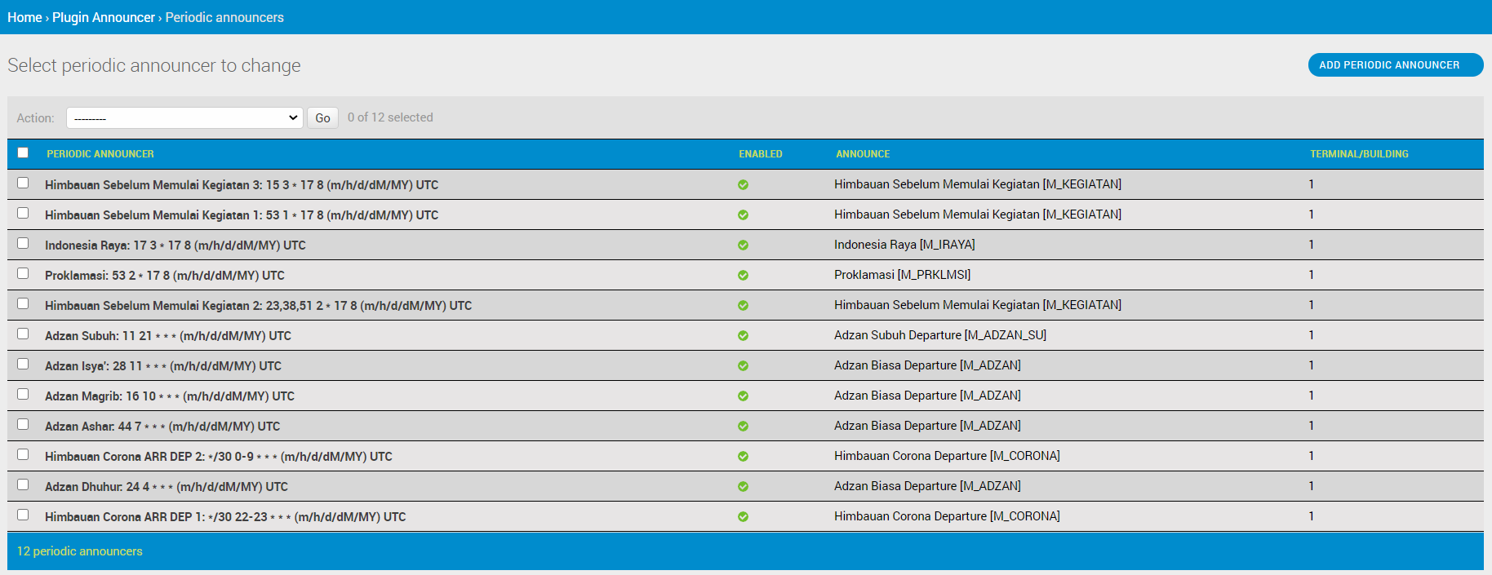Tick the select-all checkbox in the table header
The width and height of the screenshot is (1492, 575).
click(23, 153)
